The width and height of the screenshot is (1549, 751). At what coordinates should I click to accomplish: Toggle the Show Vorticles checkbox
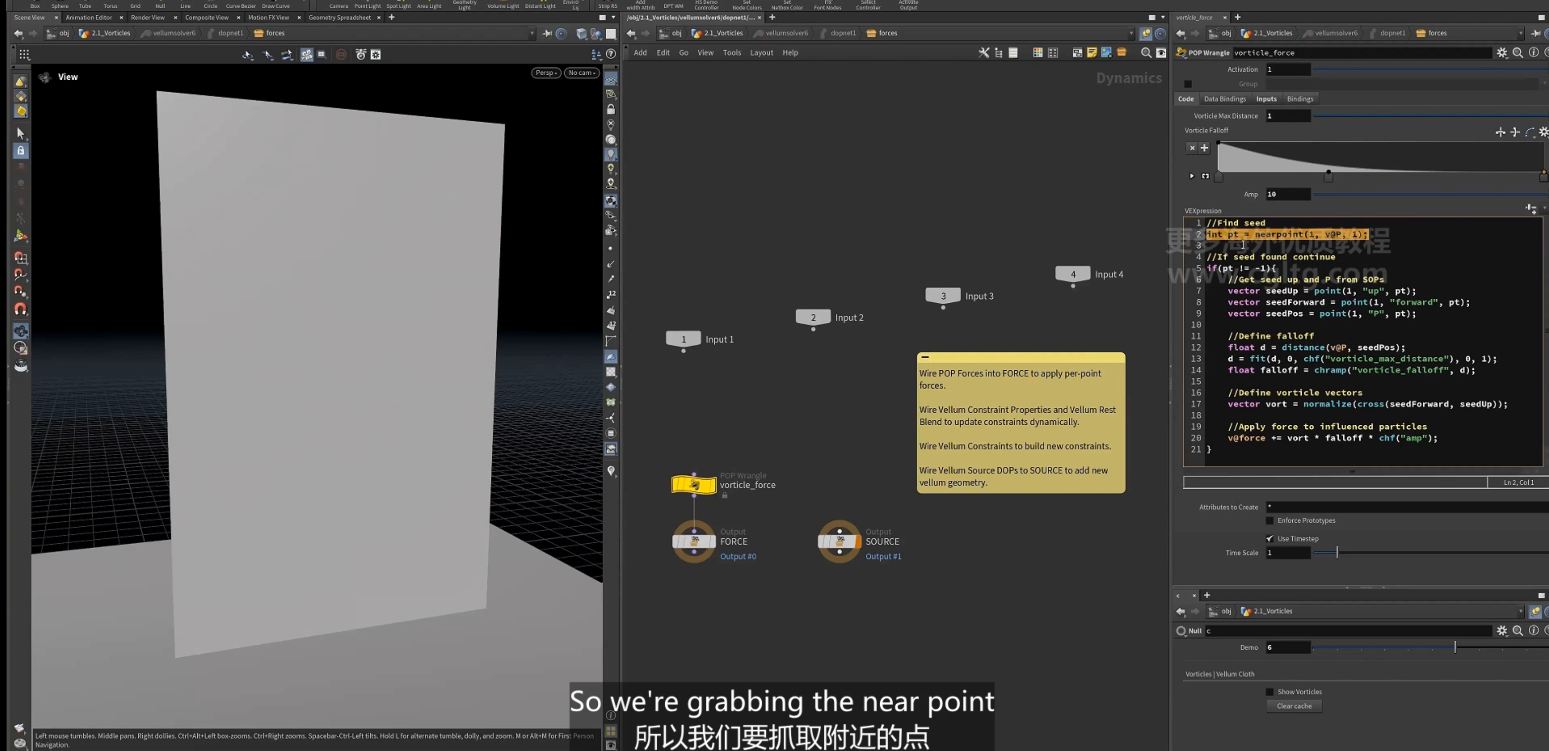tap(1270, 692)
